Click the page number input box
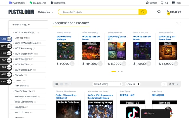189x118 pixels. click(x=164, y=84)
